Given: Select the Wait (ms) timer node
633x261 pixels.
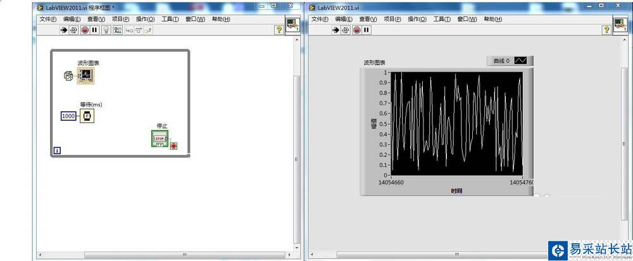Looking at the screenshot, I should tap(87, 116).
